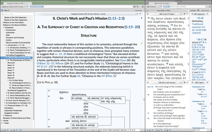
Task: Click the compare options icon beside the Compare checkbox
Action: (198, 10)
